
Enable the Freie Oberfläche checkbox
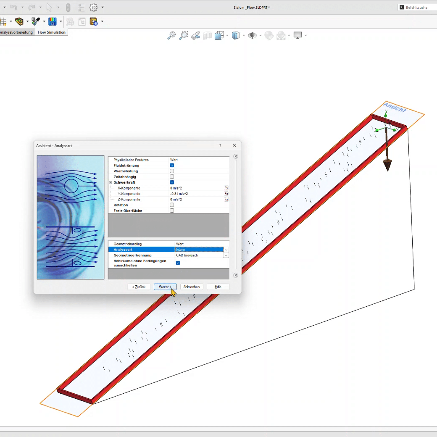pos(172,211)
